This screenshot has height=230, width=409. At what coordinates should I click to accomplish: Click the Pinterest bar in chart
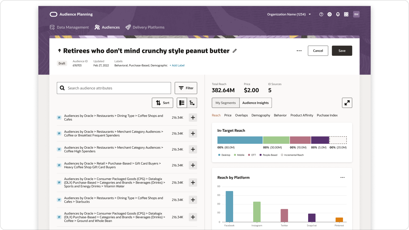tap(339, 220)
